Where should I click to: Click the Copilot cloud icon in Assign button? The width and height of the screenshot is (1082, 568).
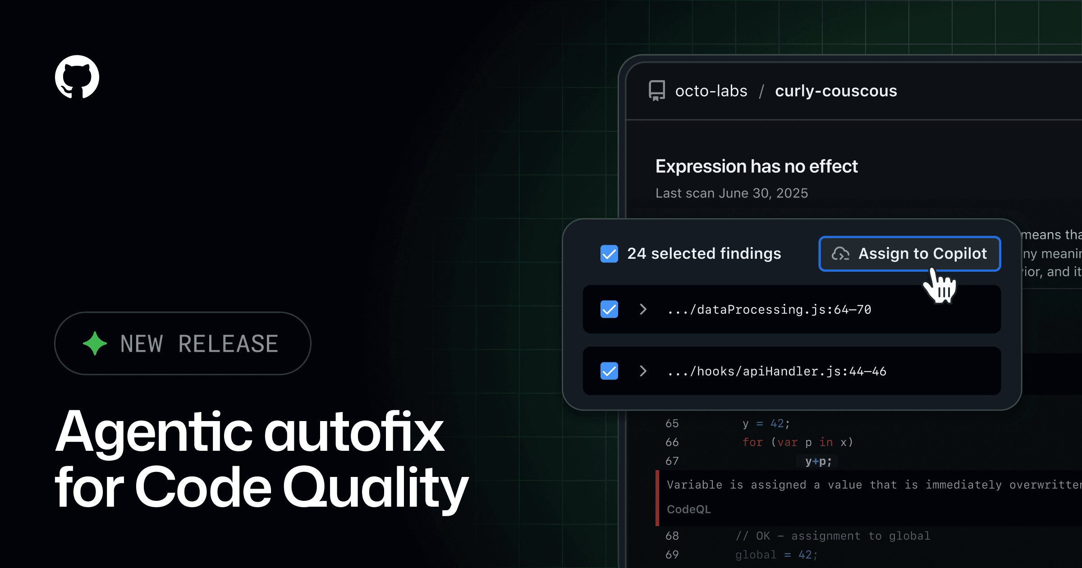[x=840, y=254]
